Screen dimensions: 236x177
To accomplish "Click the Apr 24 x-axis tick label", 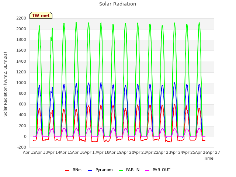I will (177, 152).
